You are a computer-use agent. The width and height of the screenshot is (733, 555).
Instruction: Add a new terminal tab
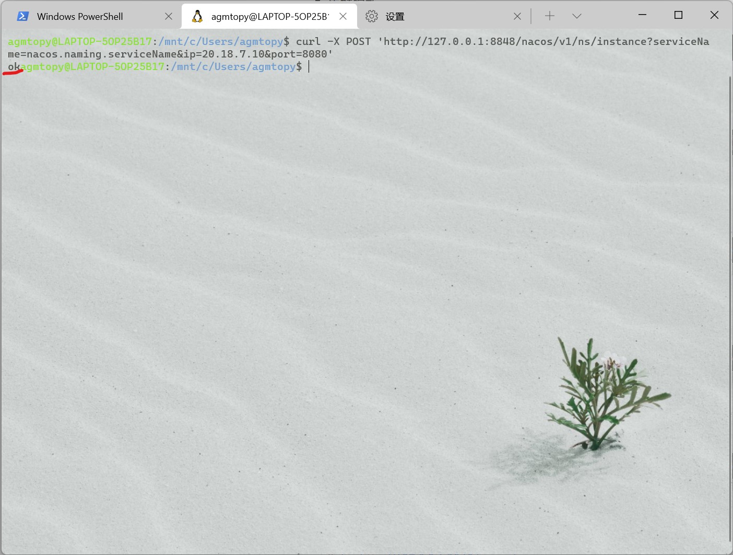click(550, 16)
